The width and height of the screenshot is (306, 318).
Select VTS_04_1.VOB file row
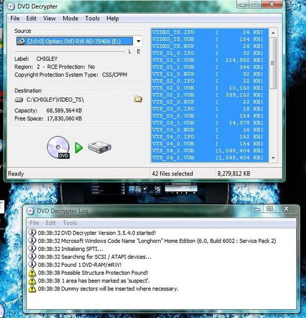(x=210, y=151)
